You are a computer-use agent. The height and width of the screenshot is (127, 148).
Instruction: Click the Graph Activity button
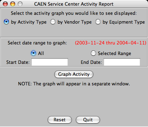coord(74,74)
